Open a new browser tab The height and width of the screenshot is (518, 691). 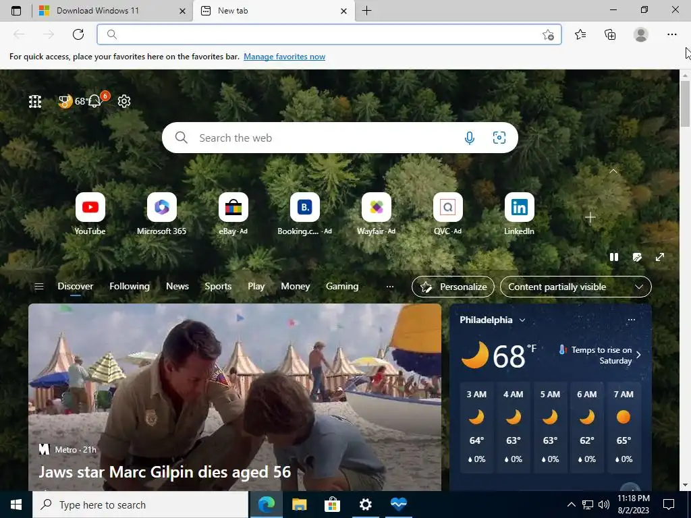[x=366, y=11]
